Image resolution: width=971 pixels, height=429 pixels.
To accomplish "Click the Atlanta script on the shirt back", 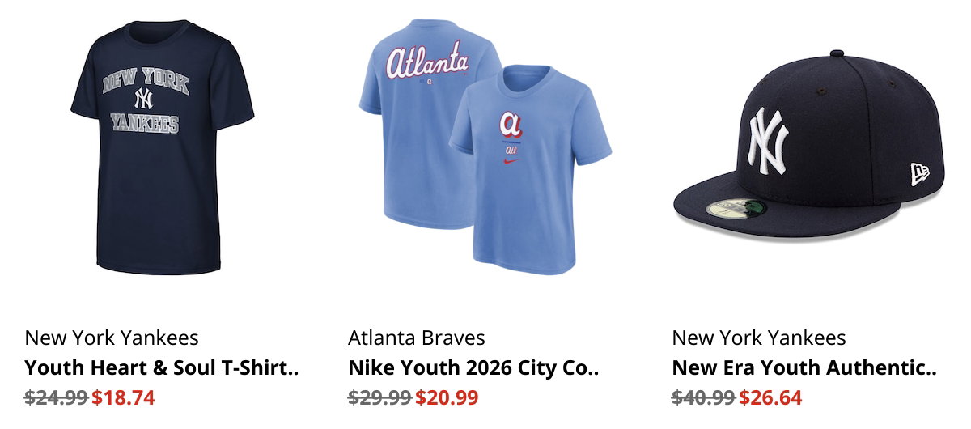I will [x=427, y=62].
